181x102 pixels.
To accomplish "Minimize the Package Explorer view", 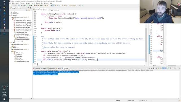I will click(x=29, y=8).
